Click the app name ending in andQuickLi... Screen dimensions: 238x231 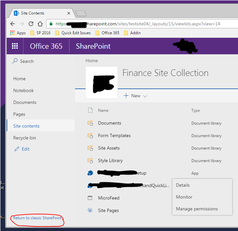click(x=134, y=186)
